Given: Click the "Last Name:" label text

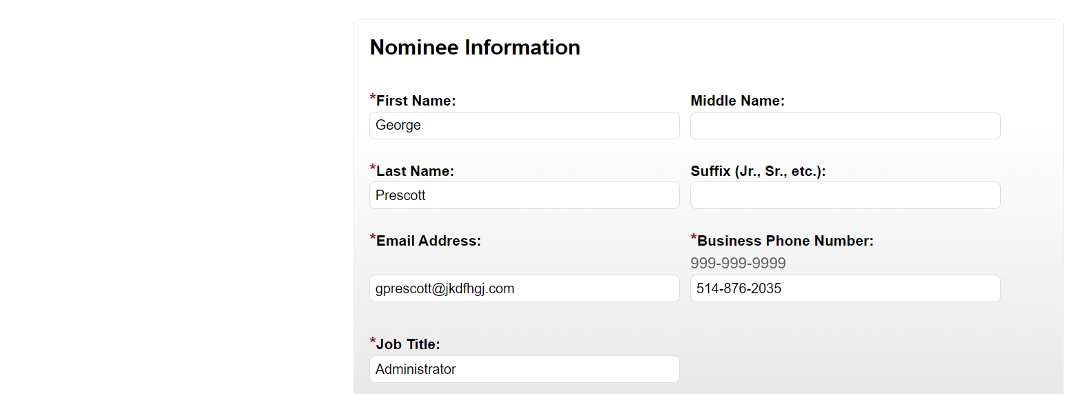Looking at the screenshot, I should coord(415,171).
